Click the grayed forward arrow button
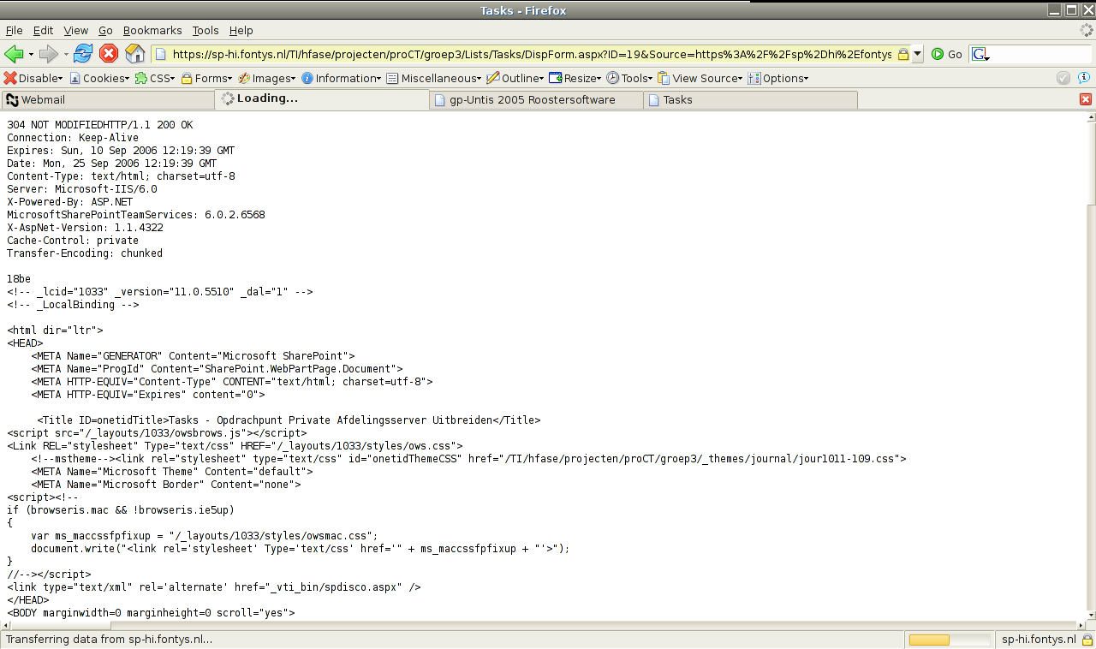The width and height of the screenshot is (1096, 649). point(49,54)
